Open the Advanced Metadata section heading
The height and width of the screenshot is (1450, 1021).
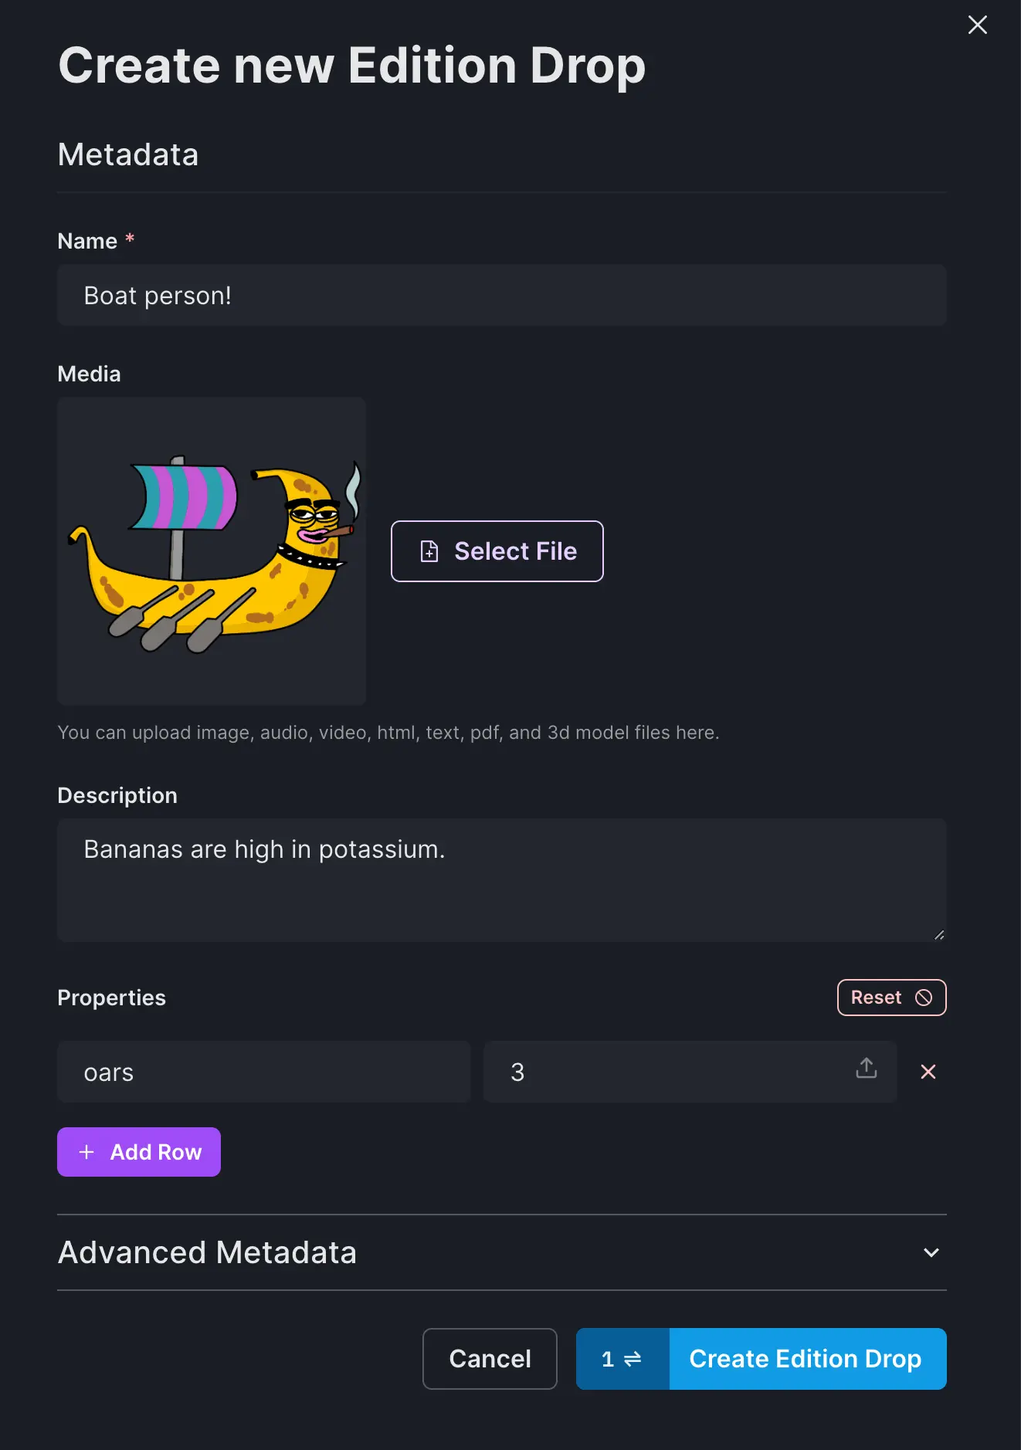tap(207, 1252)
